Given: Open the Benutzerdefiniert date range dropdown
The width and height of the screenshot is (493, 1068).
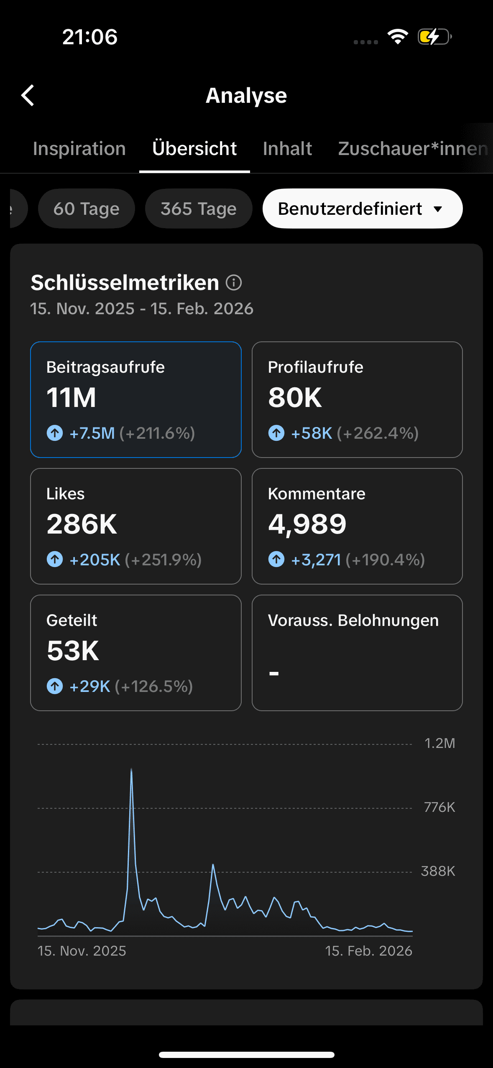Looking at the screenshot, I should [362, 209].
